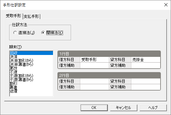Open help with the ヘルプ button
The image size is (171, 115).
click(x=153, y=108)
